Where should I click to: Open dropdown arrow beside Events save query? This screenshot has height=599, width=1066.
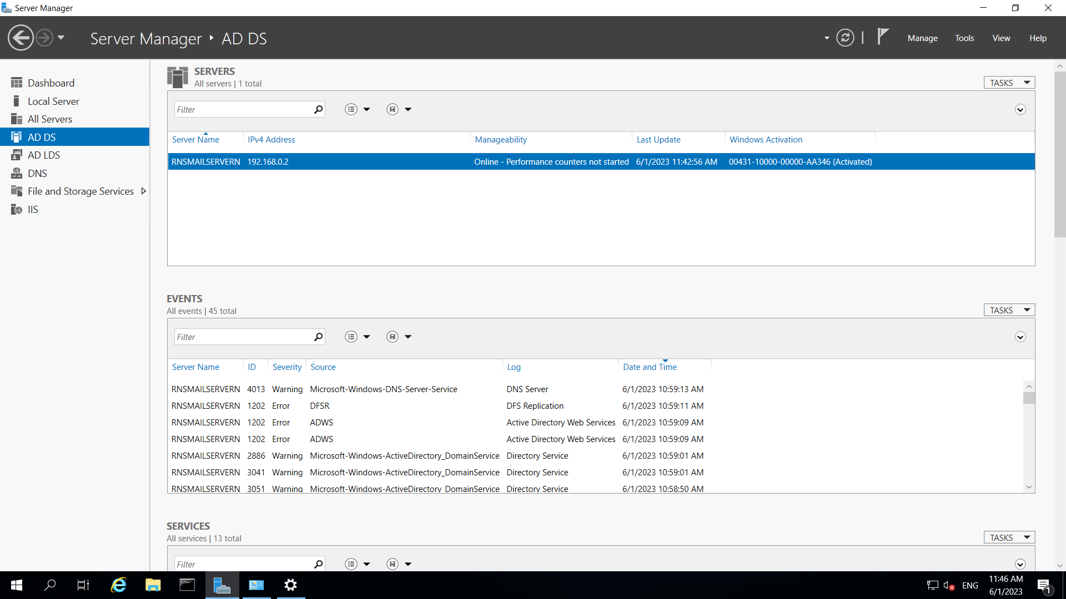[408, 337]
